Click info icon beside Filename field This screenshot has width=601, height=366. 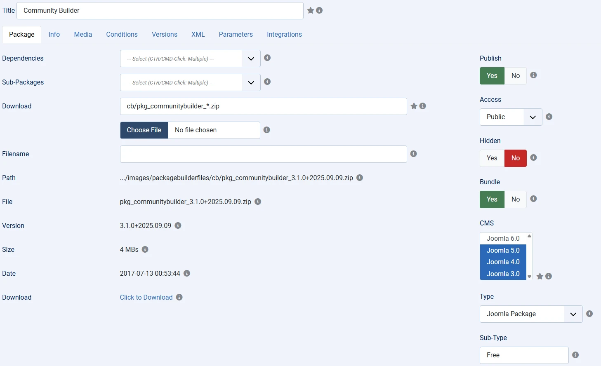click(x=414, y=154)
